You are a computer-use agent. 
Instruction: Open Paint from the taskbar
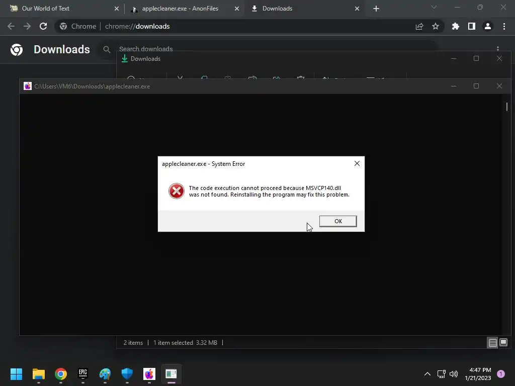(x=105, y=374)
